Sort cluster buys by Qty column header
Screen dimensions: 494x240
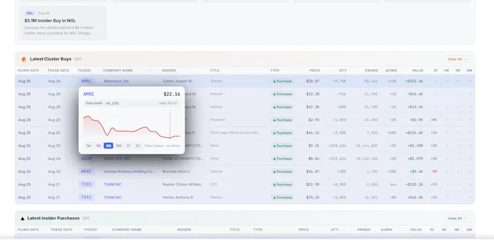click(x=343, y=70)
